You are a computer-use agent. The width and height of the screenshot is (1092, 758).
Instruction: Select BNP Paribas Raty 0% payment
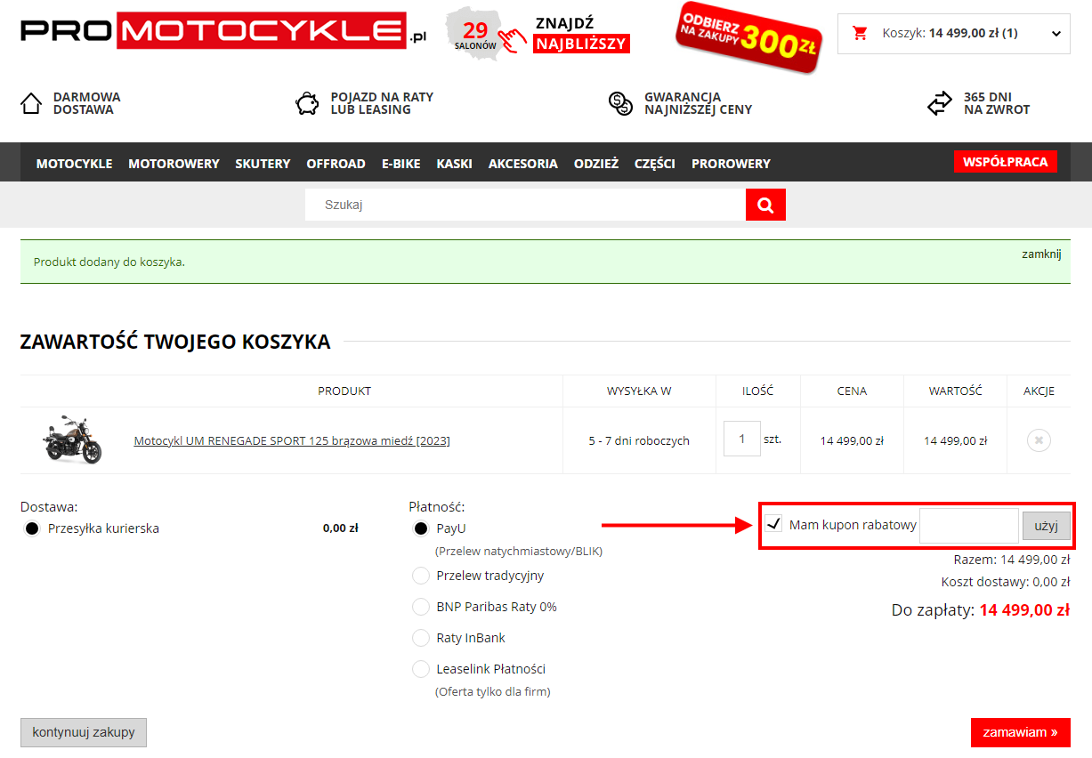point(421,607)
